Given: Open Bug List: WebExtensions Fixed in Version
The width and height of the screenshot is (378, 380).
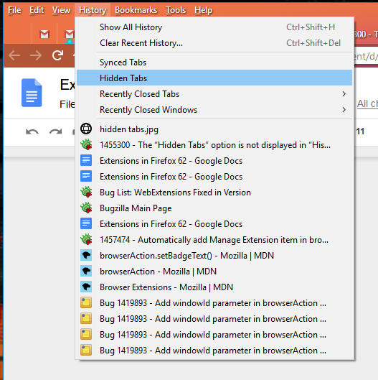Looking at the screenshot, I should click(x=214, y=193).
